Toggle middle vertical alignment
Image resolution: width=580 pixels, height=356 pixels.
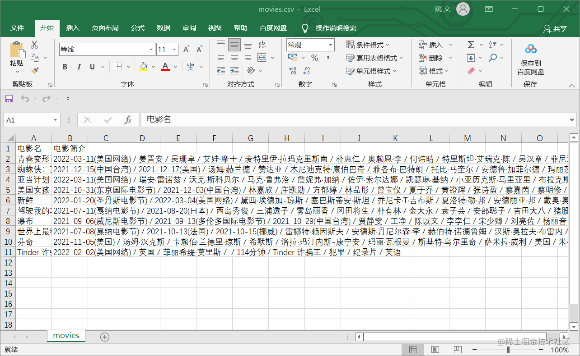(x=234, y=45)
